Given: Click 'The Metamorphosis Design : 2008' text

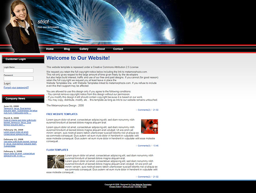Looking at the screenshot, I should click(65, 106).
